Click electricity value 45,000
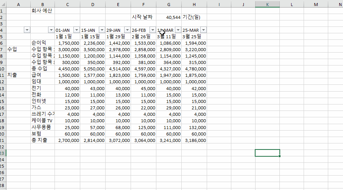 tap(143, 88)
